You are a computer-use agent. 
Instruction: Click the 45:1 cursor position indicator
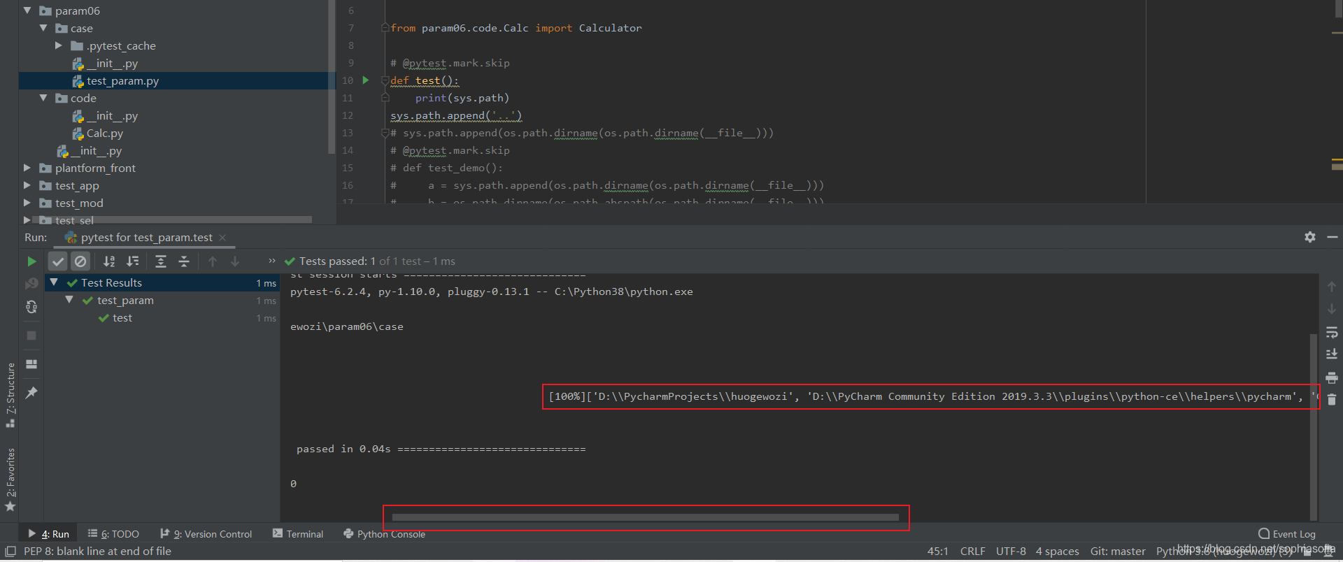point(938,552)
